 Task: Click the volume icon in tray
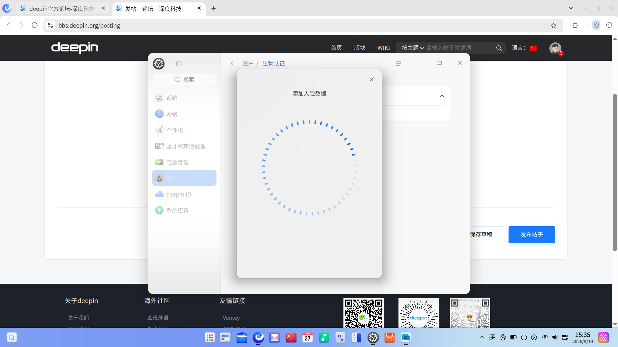pyautogui.click(x=555, y=337)
